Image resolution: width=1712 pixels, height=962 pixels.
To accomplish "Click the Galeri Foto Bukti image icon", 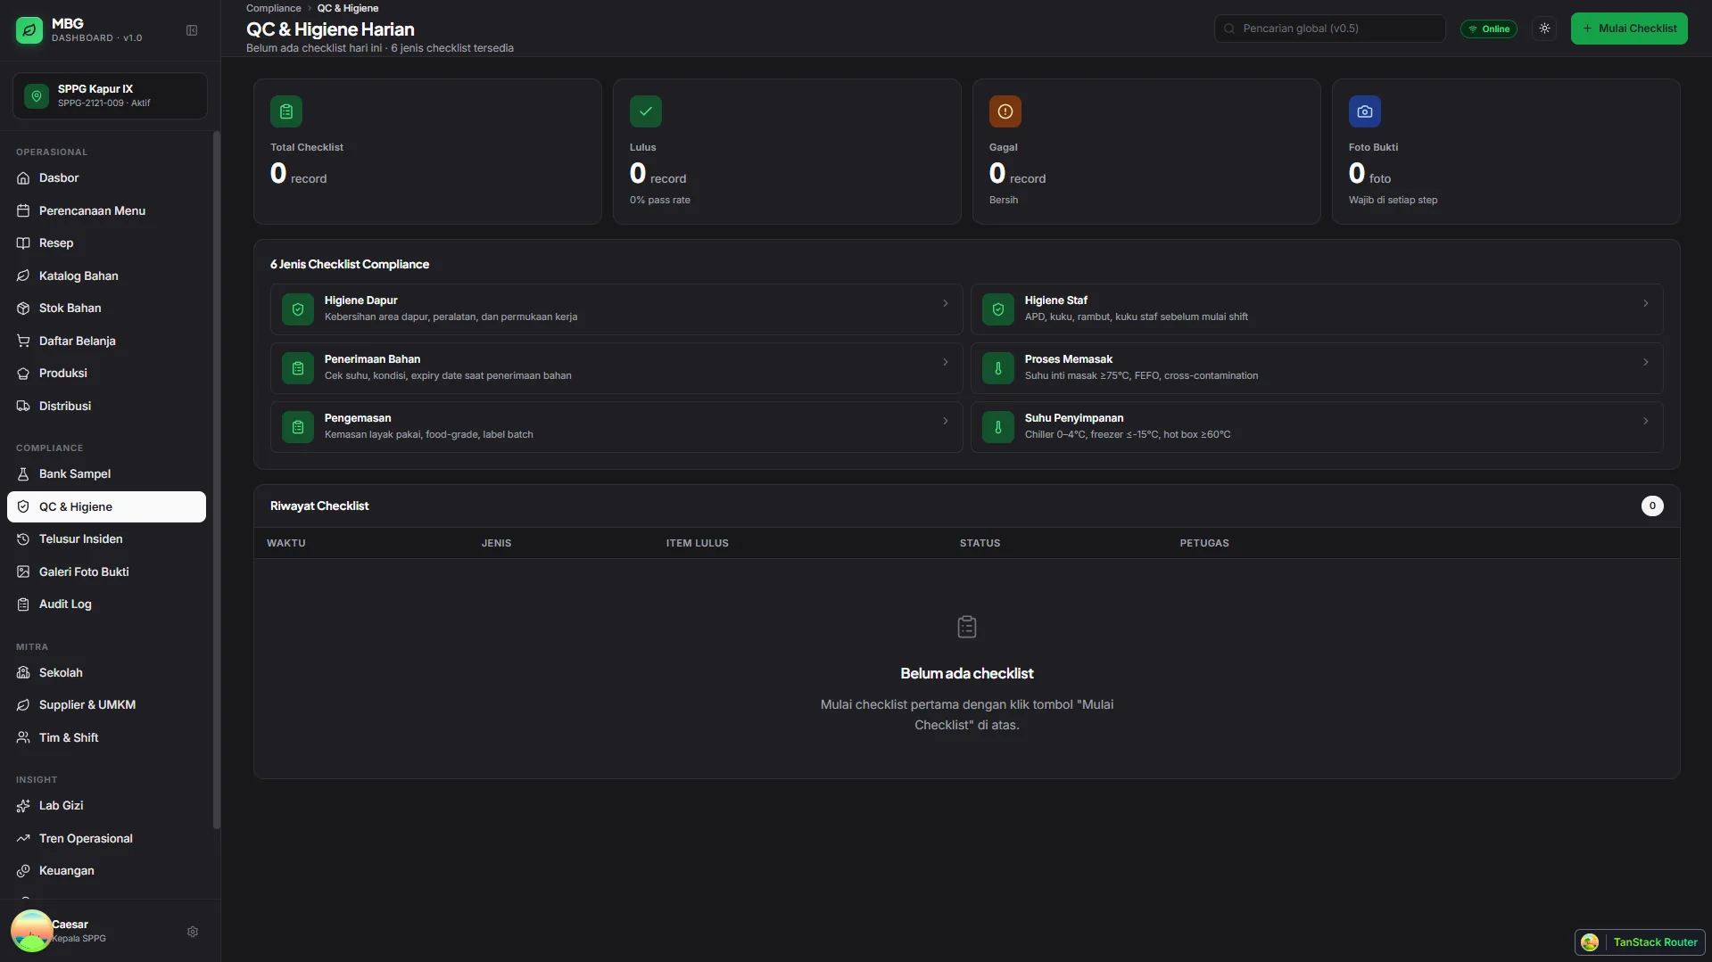I will point(23,572).
